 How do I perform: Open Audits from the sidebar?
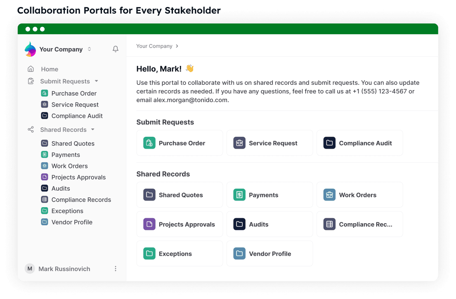(61, 188)
